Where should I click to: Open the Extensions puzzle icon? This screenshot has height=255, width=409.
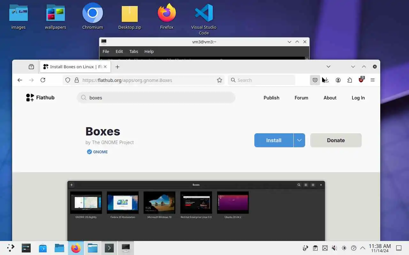[350, 80]
